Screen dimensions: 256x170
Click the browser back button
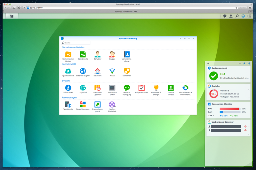[x=6, y=8]
